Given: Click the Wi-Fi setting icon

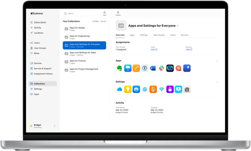Looking at the screenshot, I should (161, 90).
